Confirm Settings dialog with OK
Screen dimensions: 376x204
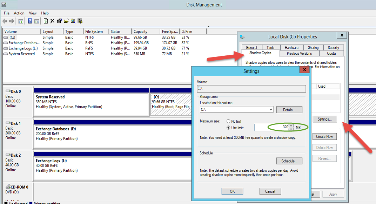tap(232, 191)
